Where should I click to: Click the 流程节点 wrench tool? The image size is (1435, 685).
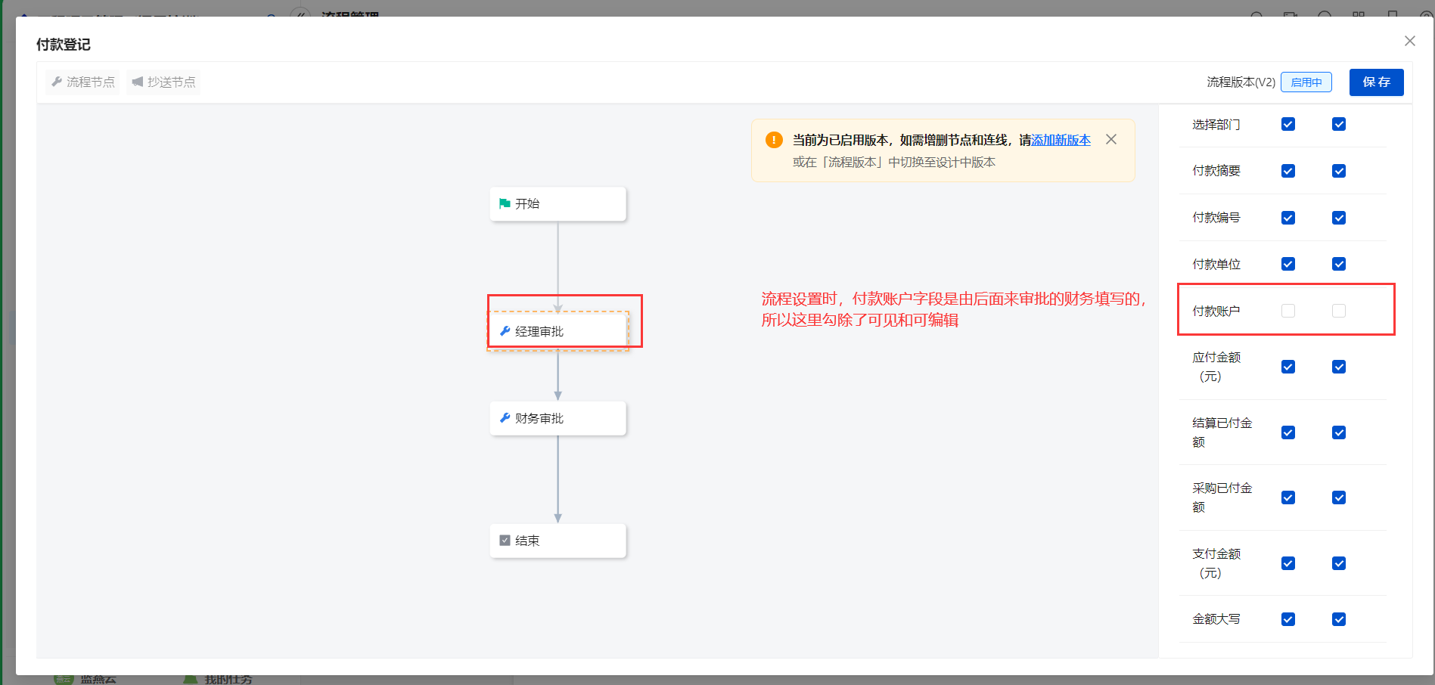click(82, 82)
